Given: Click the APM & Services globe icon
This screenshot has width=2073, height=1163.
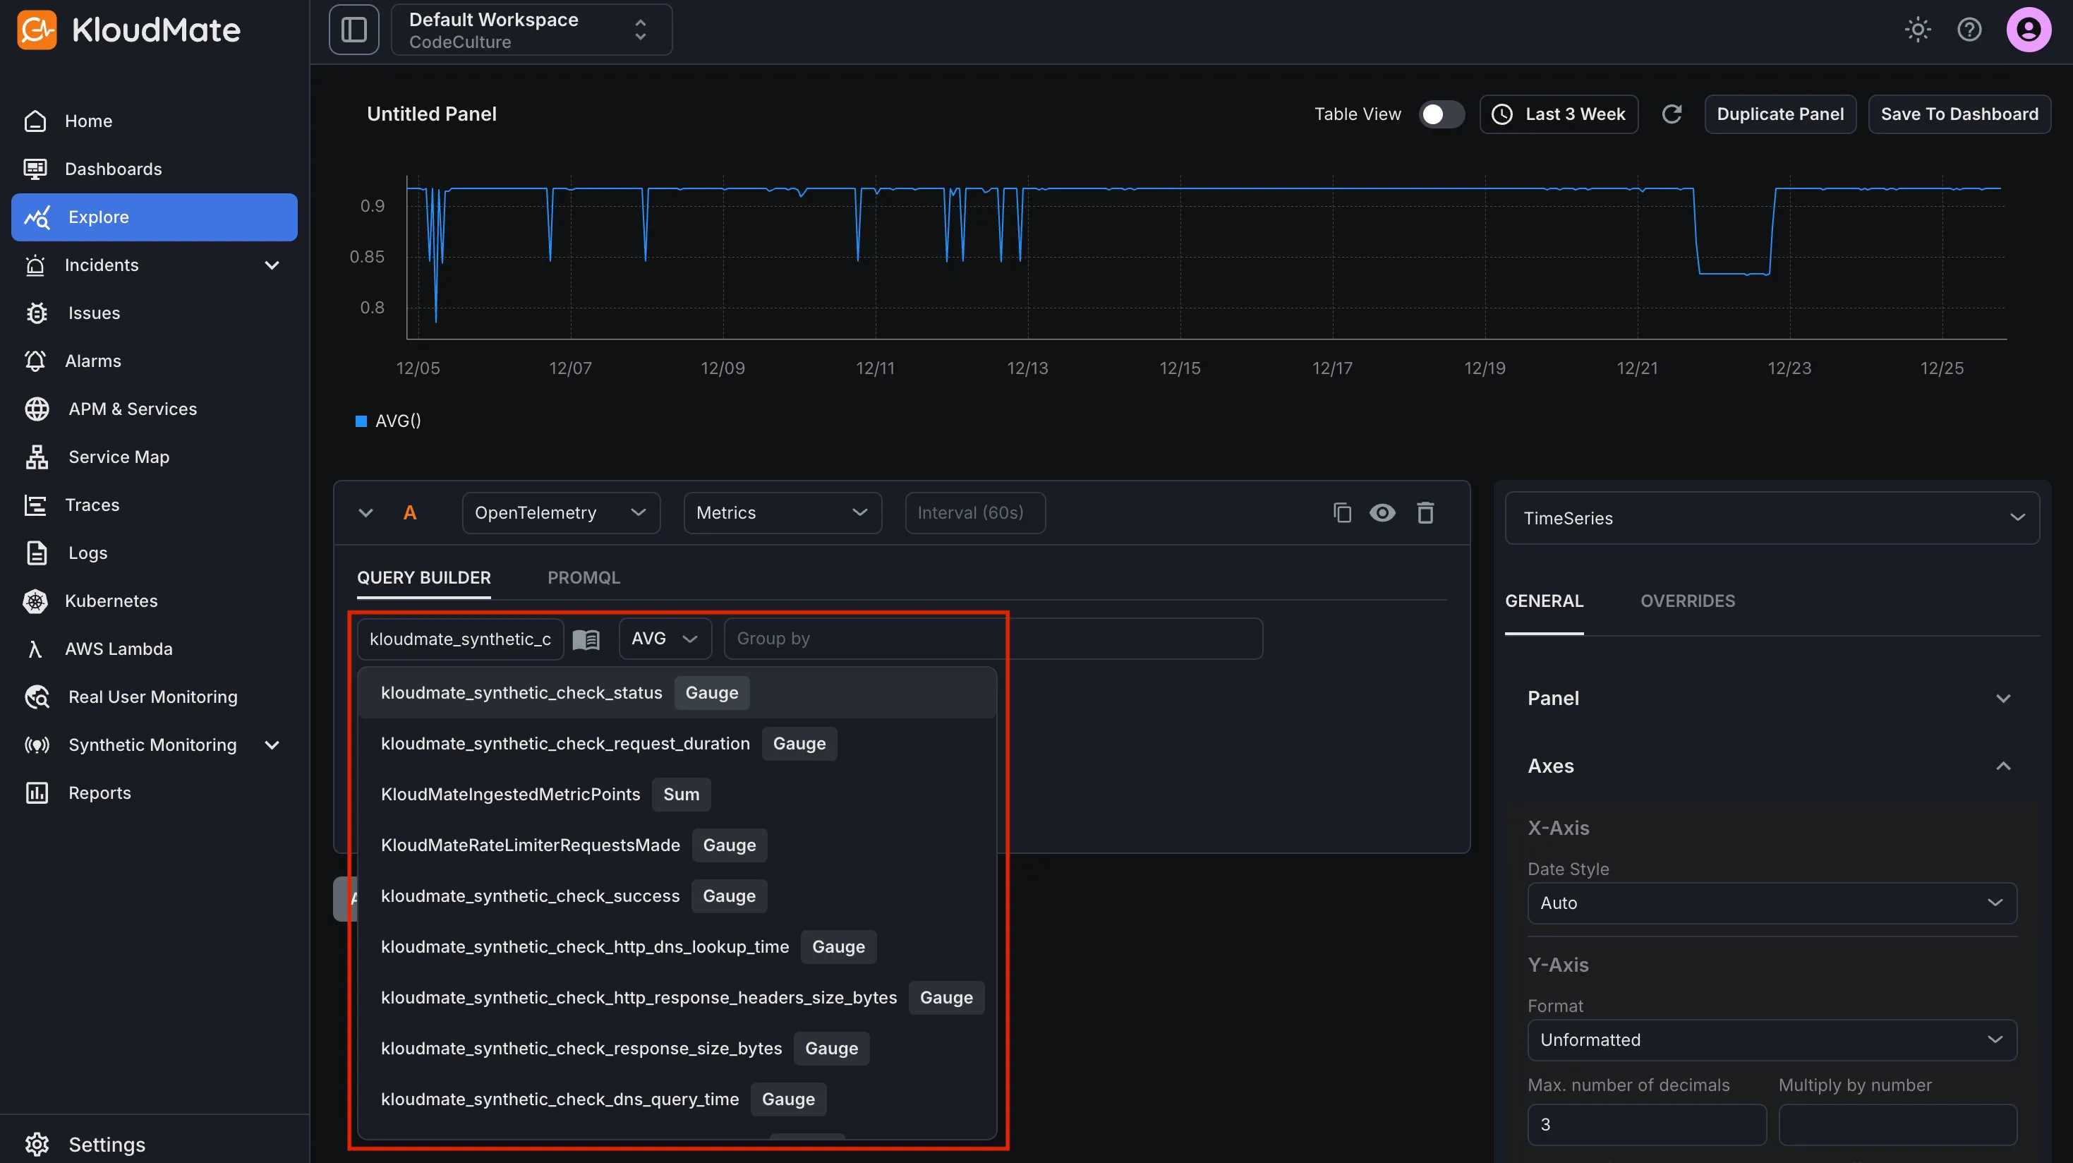Looking at the screenshot, I should point(37,409).
